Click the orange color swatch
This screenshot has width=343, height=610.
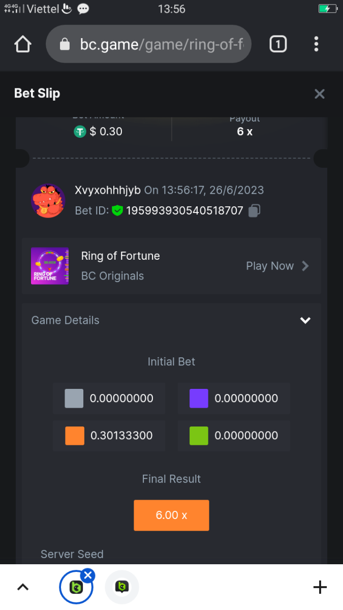point(75,436)
